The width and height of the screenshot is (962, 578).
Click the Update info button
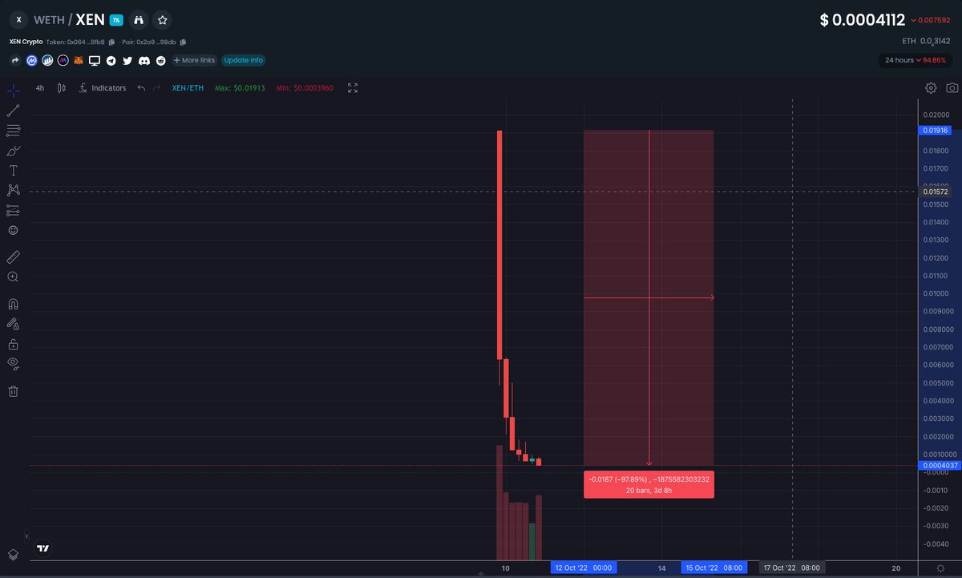(243, 60)
